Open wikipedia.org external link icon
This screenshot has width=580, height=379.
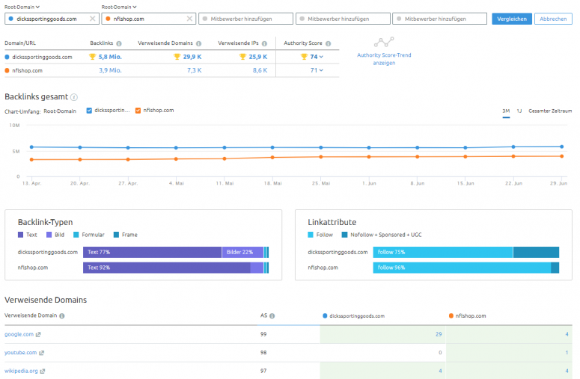(43, 371)
